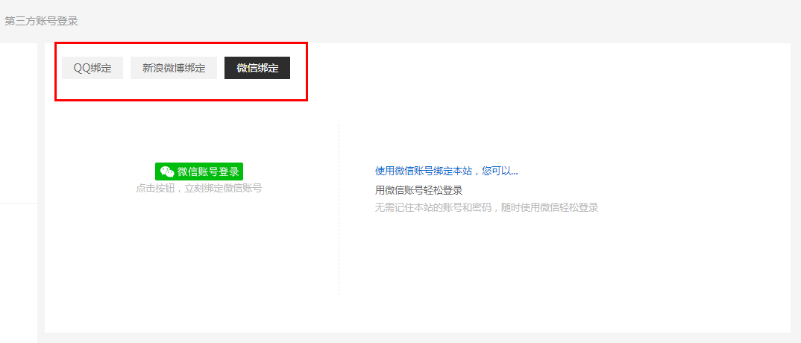Open the 新浪微博绑定 tab
801x343 pixels.
point(174,68)
